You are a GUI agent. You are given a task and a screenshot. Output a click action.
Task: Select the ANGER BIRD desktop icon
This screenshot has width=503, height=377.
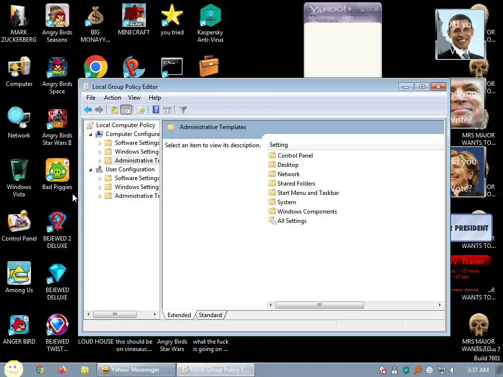click(x=19, y=329)
